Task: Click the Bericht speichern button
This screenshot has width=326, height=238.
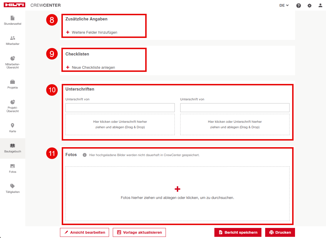Action: click(x=238, y=233)
